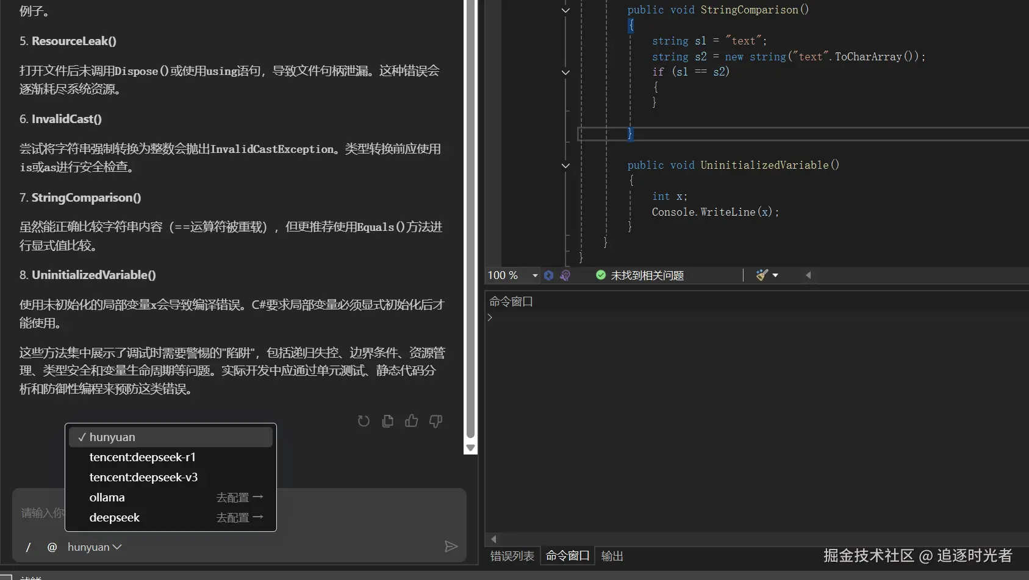Click the slash command icon in chat input
Image resolution: width=1029 pixels, height=580 pixels.
tap(28, 547)
